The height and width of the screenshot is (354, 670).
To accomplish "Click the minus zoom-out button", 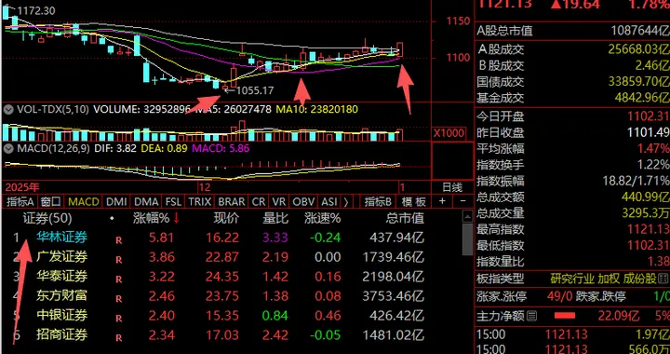I will [x=463, y=201].
